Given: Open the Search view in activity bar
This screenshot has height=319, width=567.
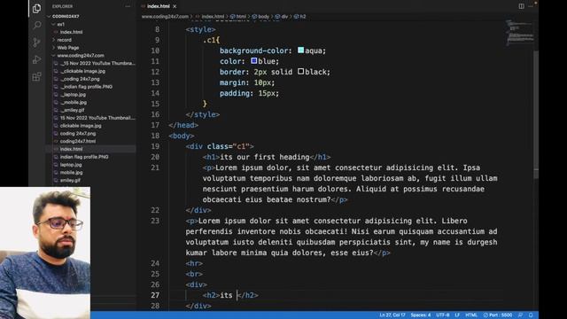Looking at the screenshot, I should (36, 26).
